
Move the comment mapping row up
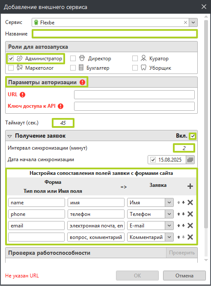click(x=178, y=237)
